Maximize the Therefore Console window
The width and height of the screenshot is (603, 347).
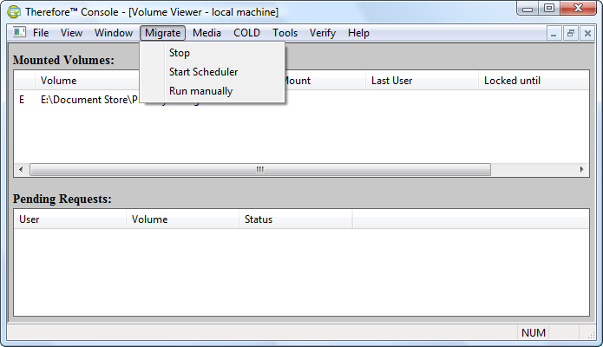[x=549, y=9]
